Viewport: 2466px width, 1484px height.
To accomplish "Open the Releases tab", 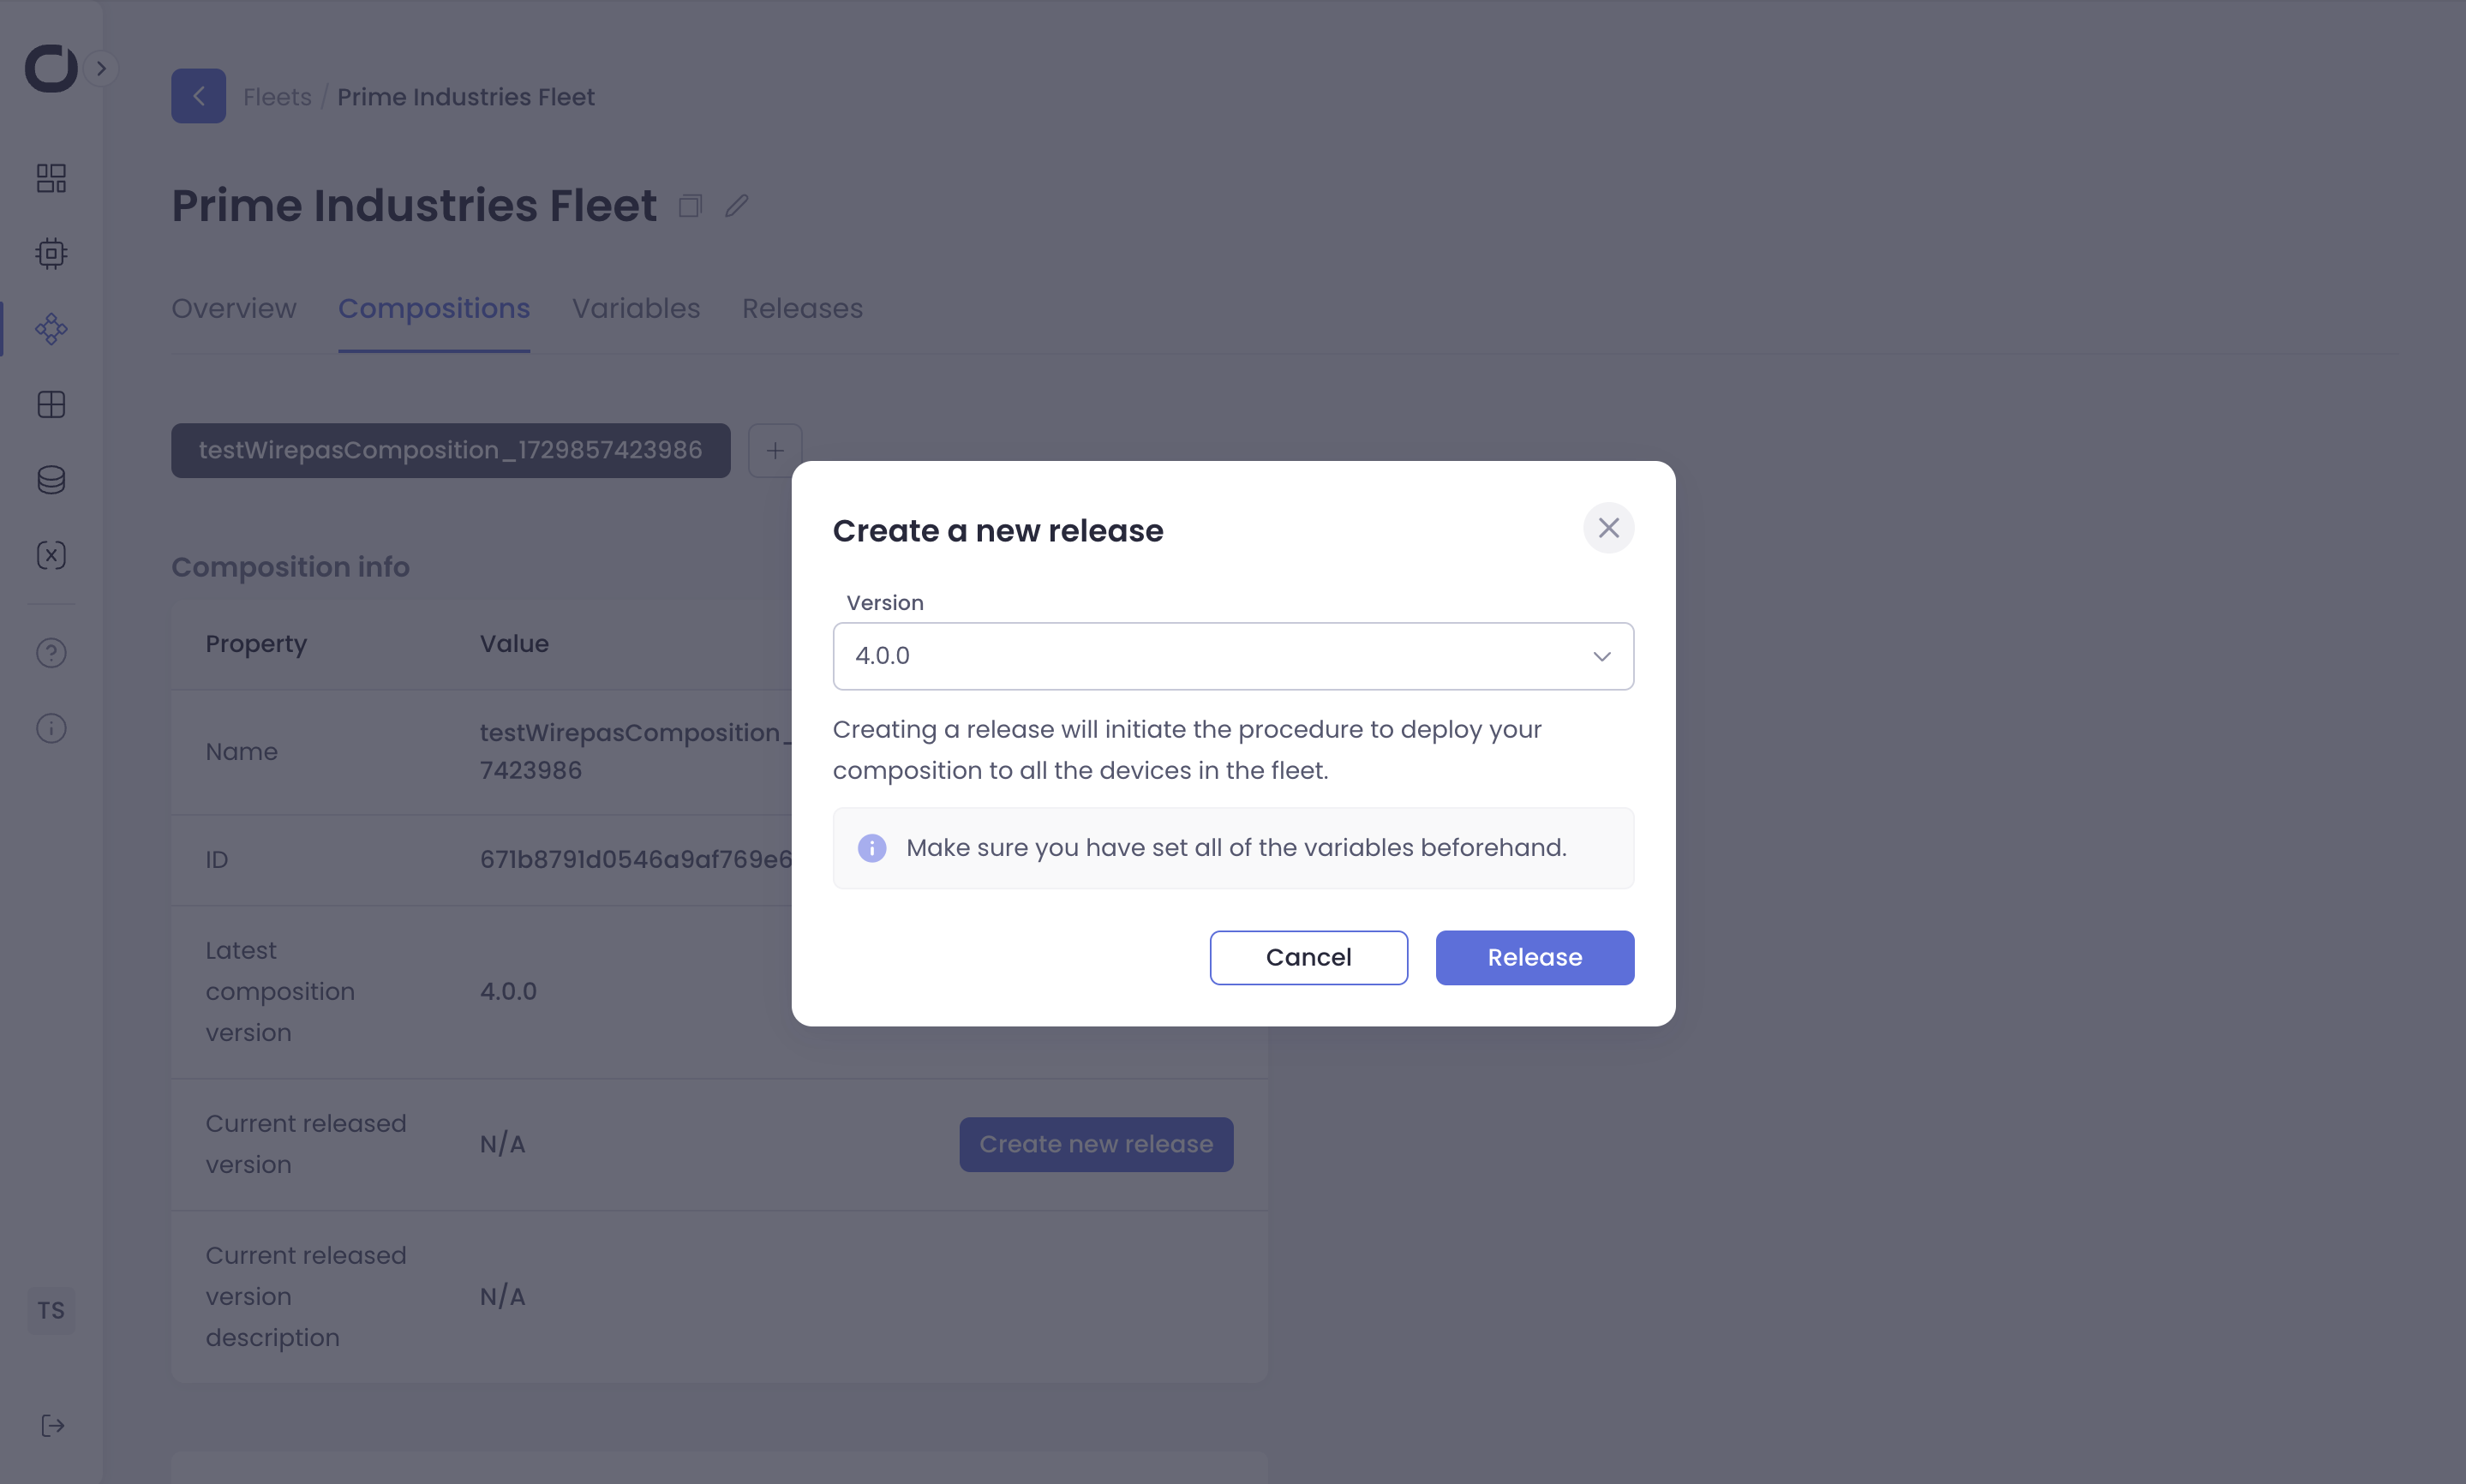I will pyautogui.click(x=802, y=308).
